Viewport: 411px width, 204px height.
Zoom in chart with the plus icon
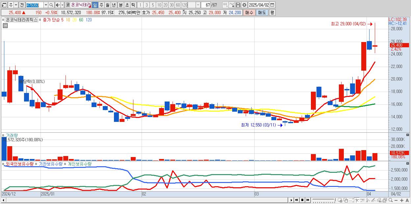tap(402, 200)
